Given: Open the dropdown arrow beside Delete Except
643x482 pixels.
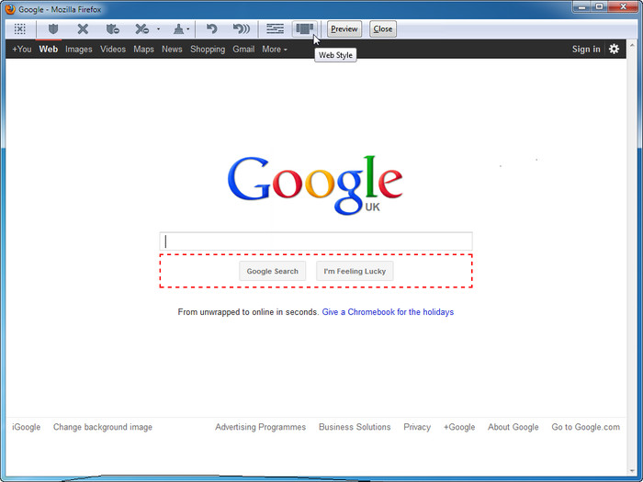Looking at the screenshot, I should pos(158,28).
